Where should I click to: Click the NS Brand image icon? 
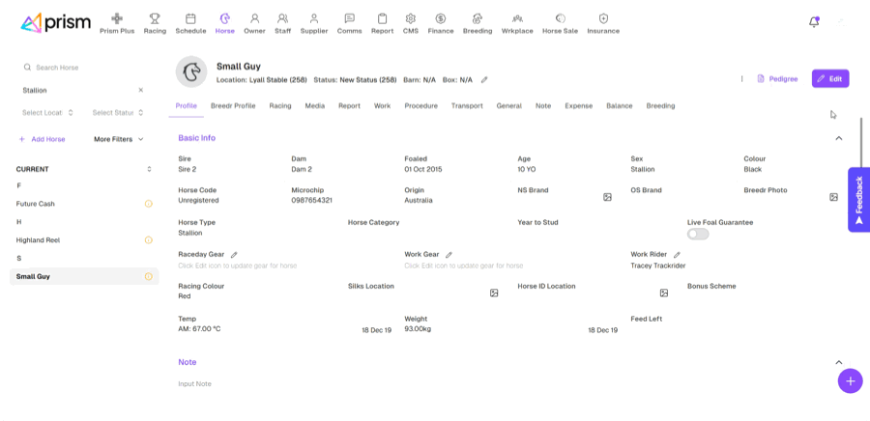607,197
